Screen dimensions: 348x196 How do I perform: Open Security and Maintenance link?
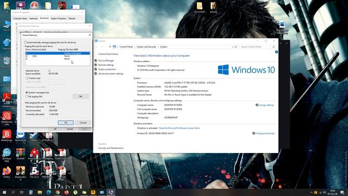111,148
